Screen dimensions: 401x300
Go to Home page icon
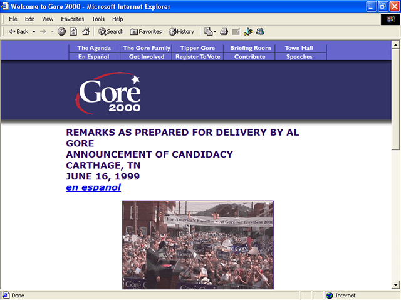(x=86, y=32)
